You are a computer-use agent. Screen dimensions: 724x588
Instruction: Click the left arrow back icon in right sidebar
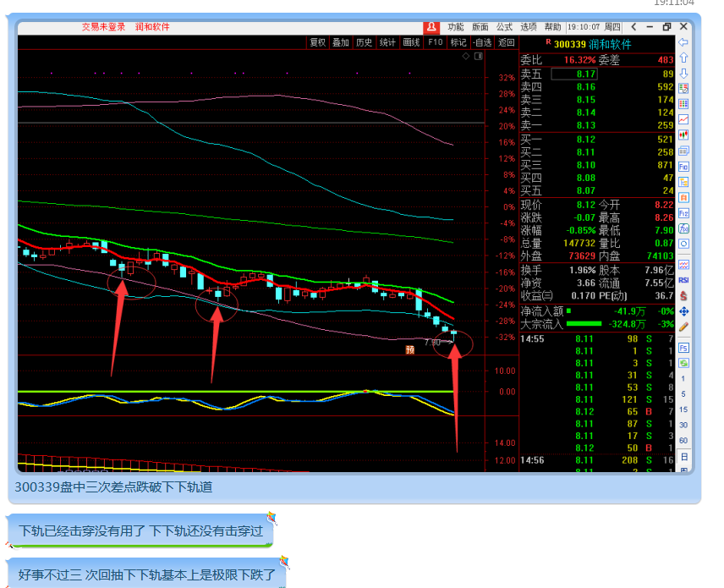[683, 42]
